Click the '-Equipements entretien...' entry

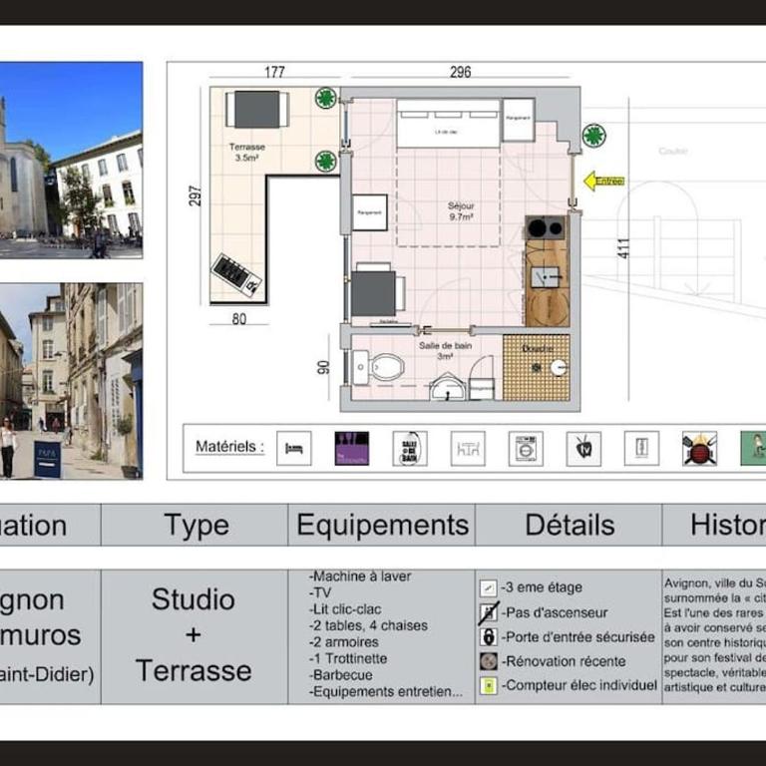[385, 692]
